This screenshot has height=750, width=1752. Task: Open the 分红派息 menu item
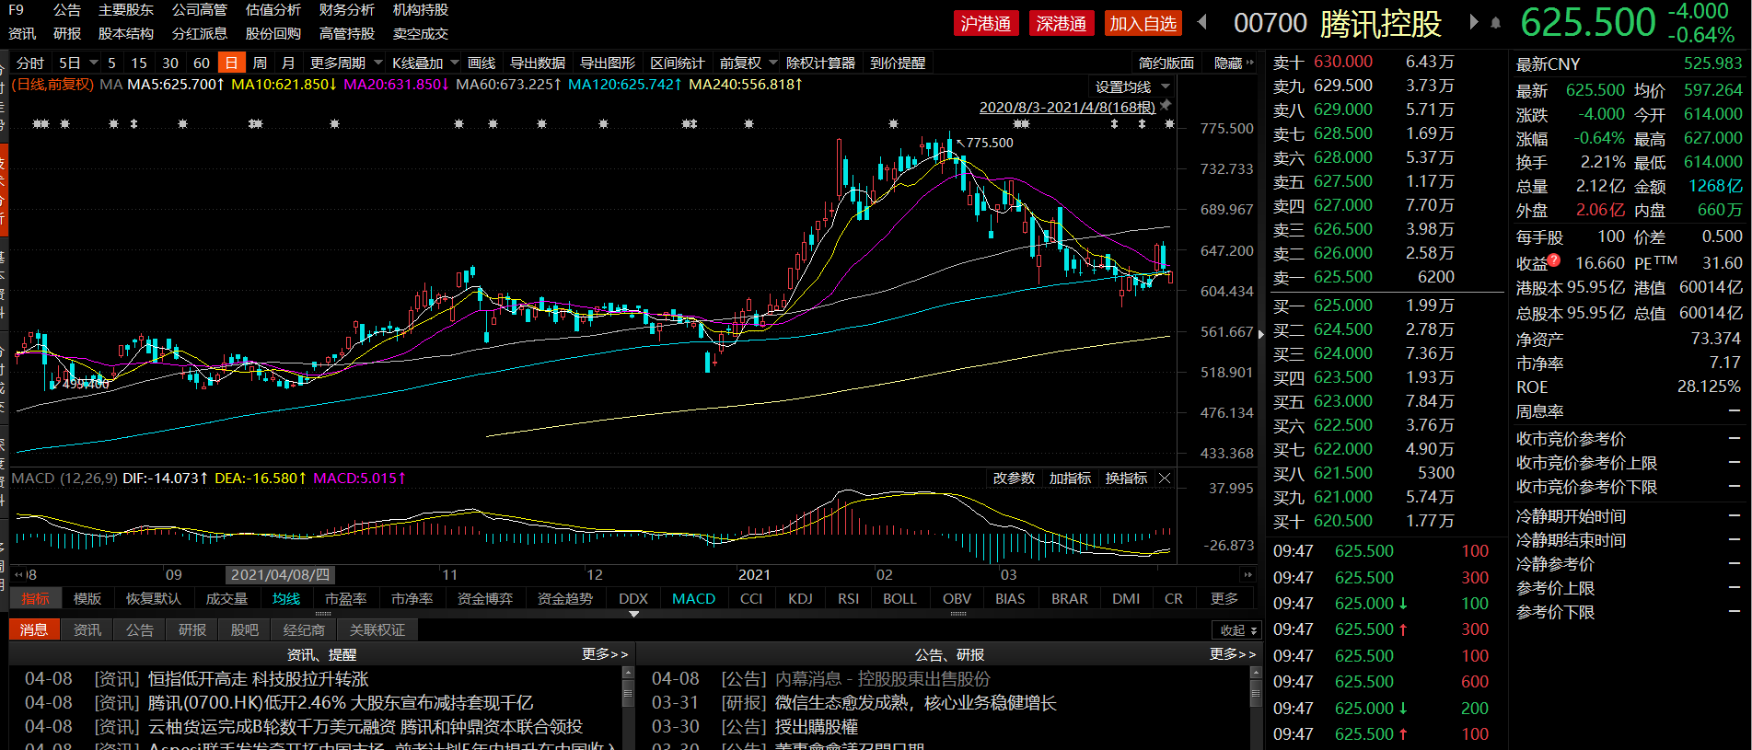[x=200, y=34]
